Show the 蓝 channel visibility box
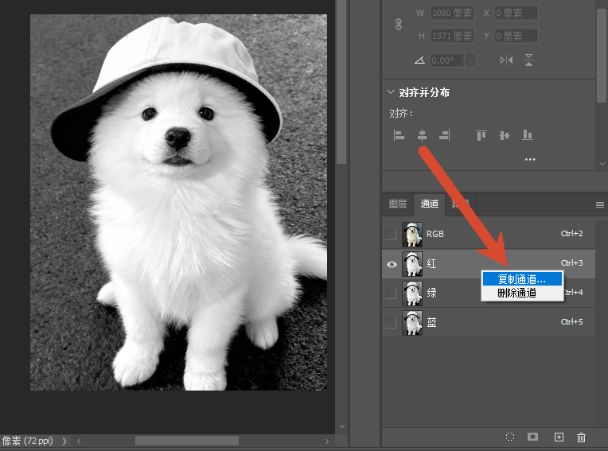 [x=392, y=323]
